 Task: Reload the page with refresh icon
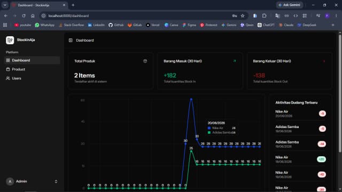[x=24, y=15]
